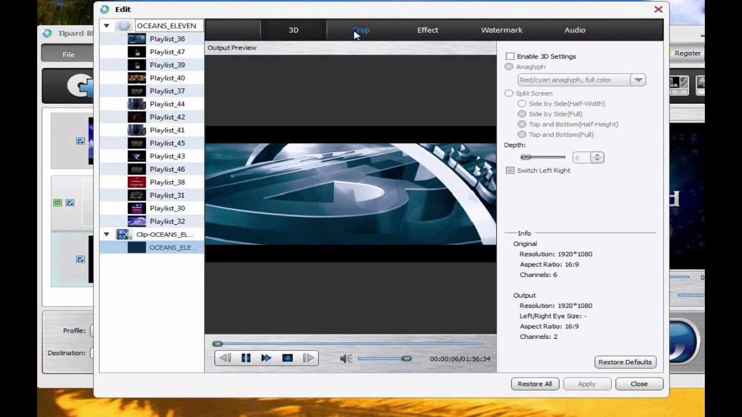Click the Apply button
This screenshot has height=417, width=742.
[587, 384]
